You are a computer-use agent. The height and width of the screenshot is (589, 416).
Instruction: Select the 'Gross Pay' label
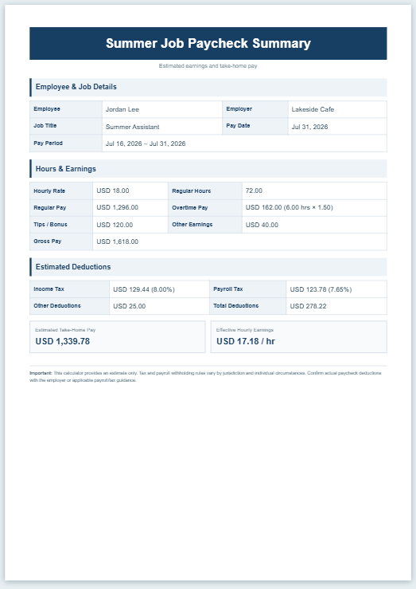click(x=47, y=241)
